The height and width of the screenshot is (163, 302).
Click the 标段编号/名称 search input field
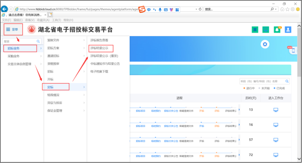(x=265, y=81)
